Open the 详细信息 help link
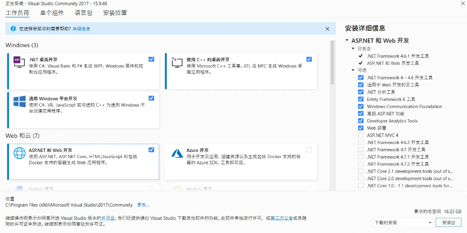The height and width of the screenshot is (233, 467). (82, 29)
